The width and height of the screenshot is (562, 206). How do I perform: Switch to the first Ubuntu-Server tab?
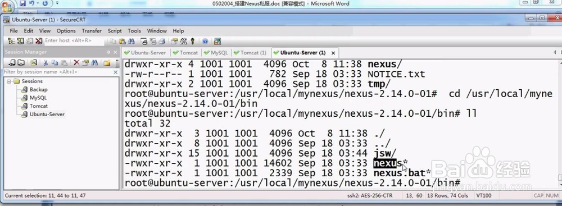tap(145, 53)
